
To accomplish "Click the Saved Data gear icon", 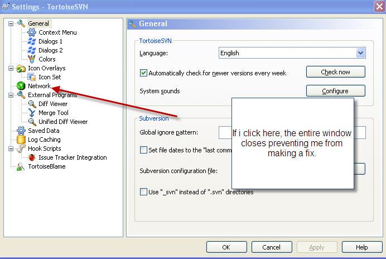I will (21, 131).
